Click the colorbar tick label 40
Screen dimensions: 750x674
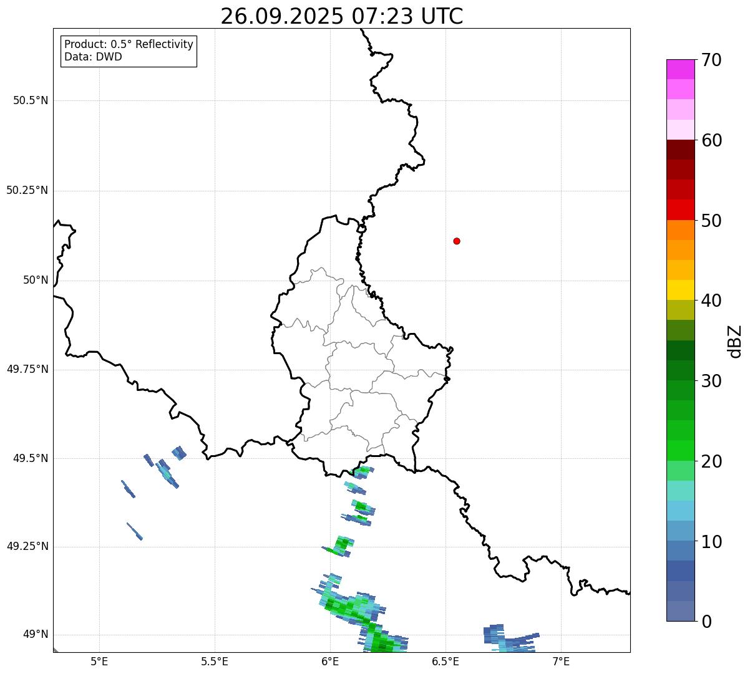pyautogui.click(x=711, y=301)
